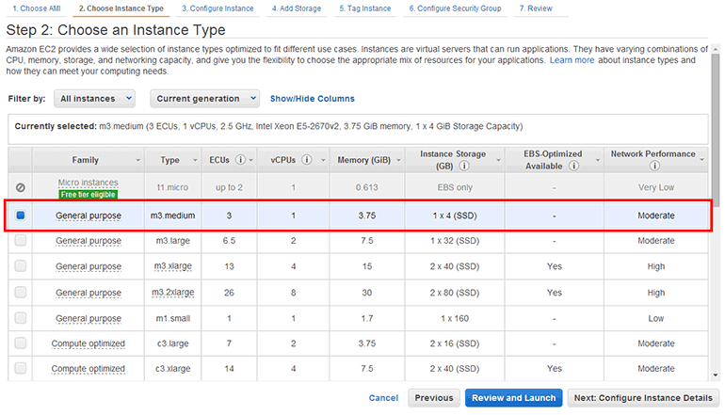Open the Current generation dropdown
This screenshot has width=725, height=415.
206,98
